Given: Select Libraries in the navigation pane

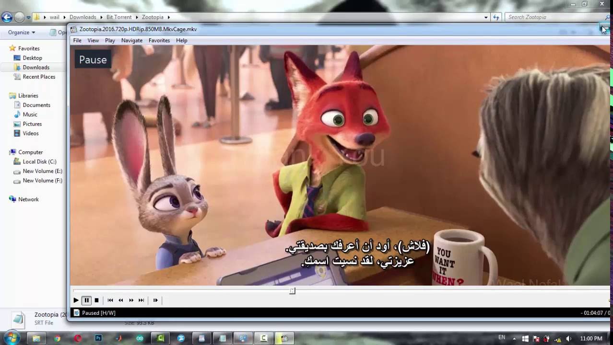Looking at the screenshot, I should [x=28, y=96].
